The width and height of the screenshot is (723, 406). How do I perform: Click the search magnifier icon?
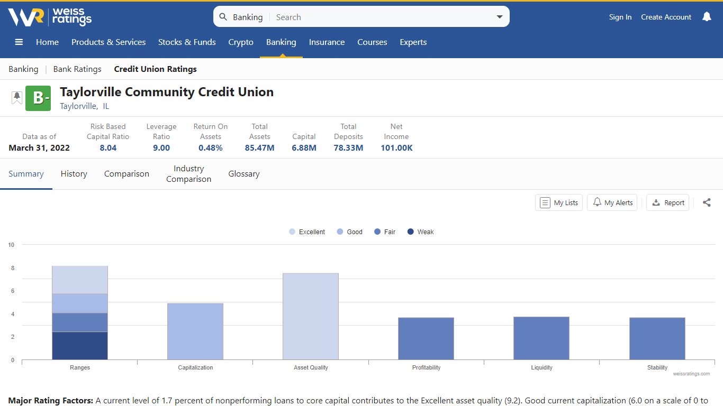click(x=223, y=17)
